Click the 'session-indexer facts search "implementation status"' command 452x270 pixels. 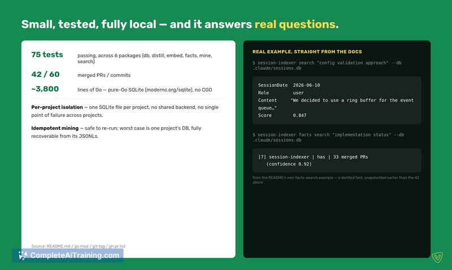pos(328,137)
